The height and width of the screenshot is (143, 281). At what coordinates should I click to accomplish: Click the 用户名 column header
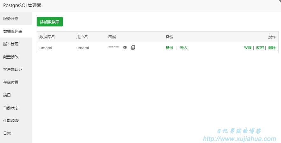(x=82, y=37)
